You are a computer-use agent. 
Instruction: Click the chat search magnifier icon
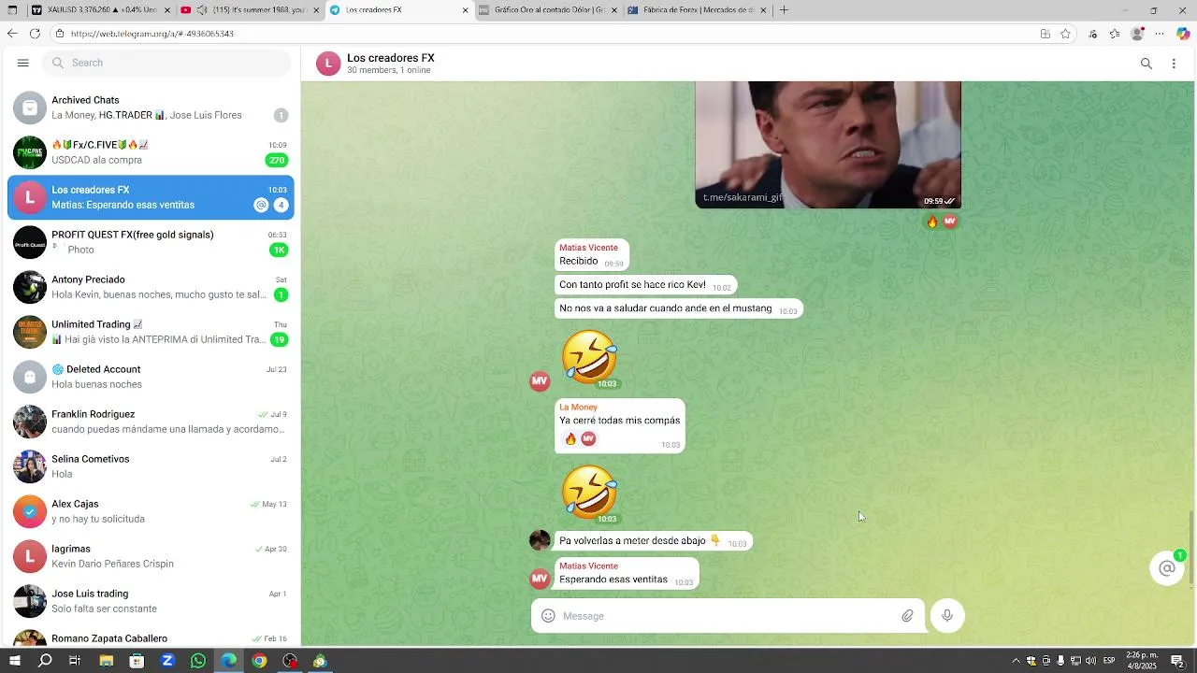[1147, 64]
